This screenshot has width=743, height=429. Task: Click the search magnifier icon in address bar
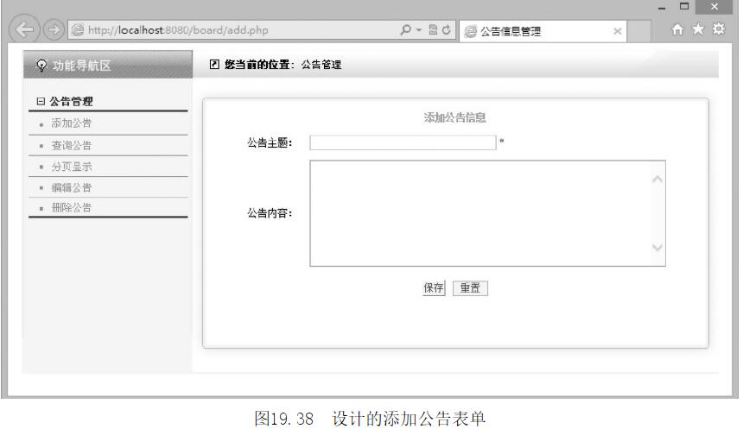pos(406,32)
